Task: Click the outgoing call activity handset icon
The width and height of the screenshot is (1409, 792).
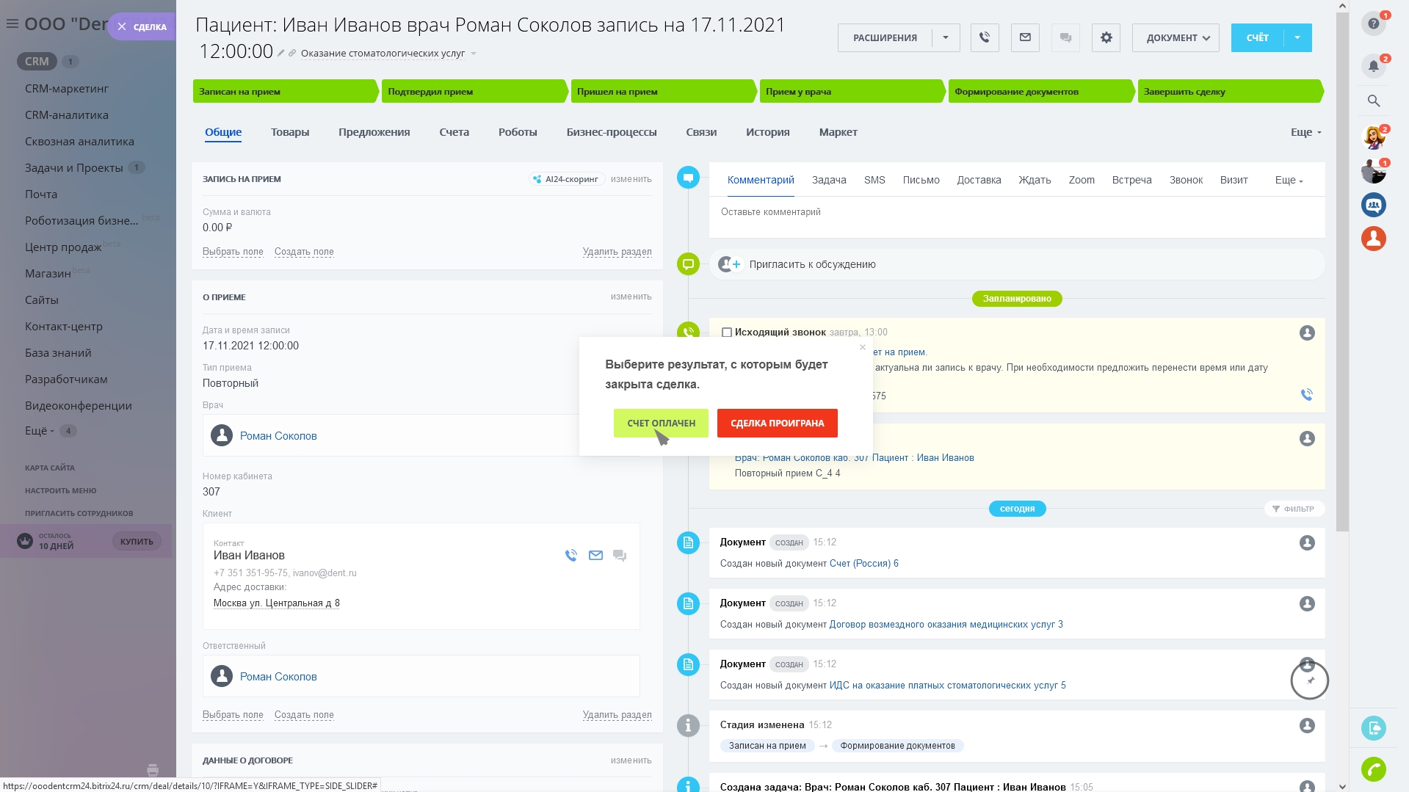Action: (x=1307, y=395)
